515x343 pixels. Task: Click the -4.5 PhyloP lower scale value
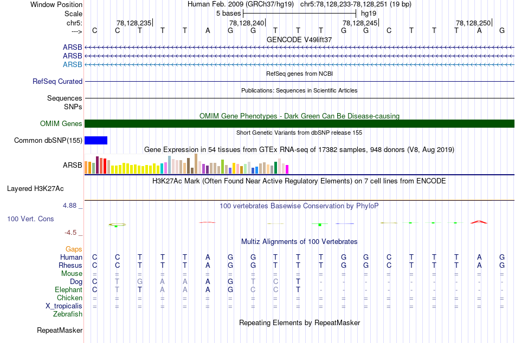click(70, 233)
